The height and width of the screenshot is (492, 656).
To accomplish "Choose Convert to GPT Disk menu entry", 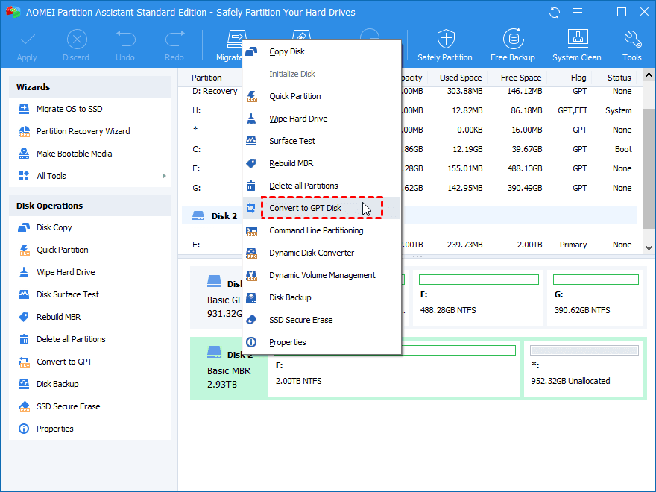I will [x=305, y=208].
